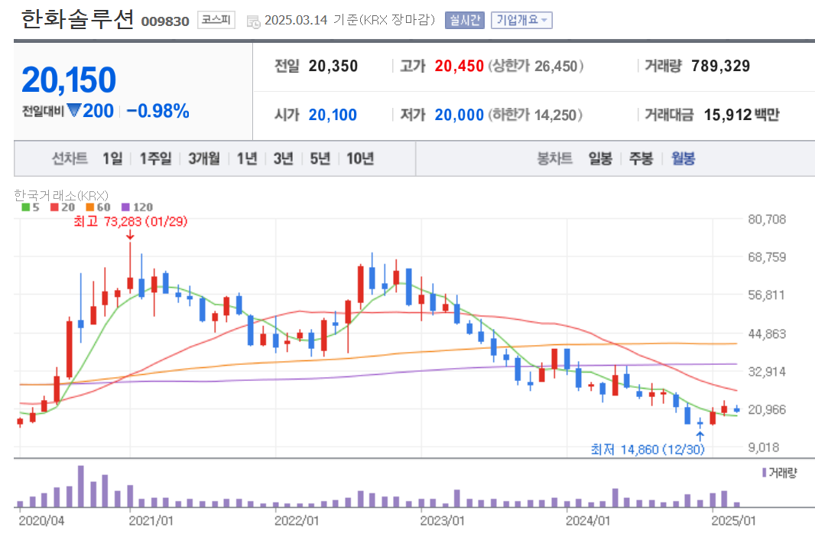Click the 하한가 14,250 text
815x534 pixels.
click(x=535, y=115)
